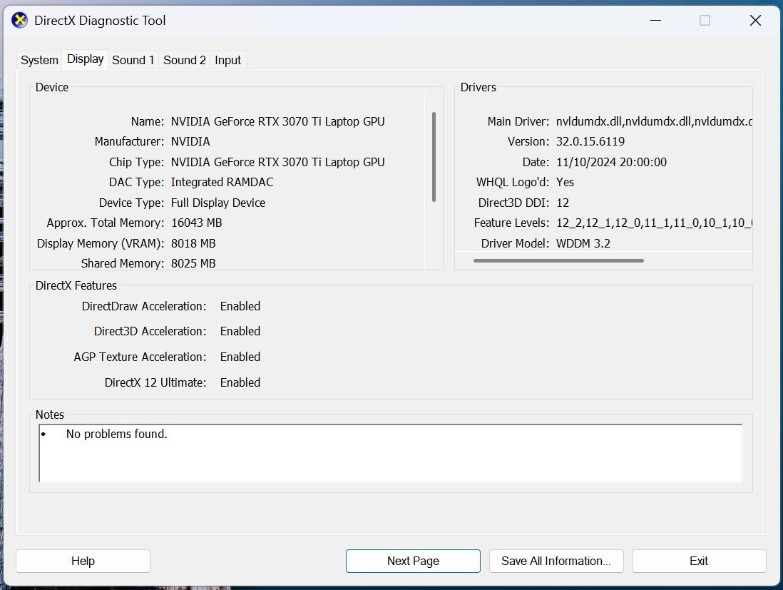Click Save All Information button
Image resolution: width=783 pixels, height=590 pixels.
click(x=556, y=561)
